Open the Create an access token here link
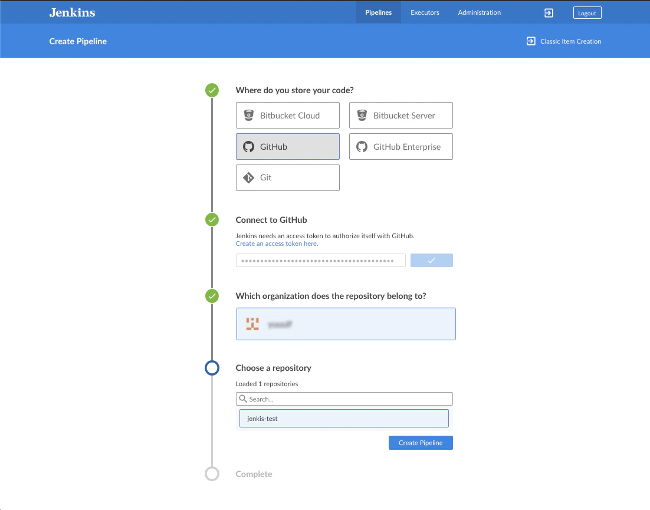This screenshot has width=650, height=510. pos(277,244)
